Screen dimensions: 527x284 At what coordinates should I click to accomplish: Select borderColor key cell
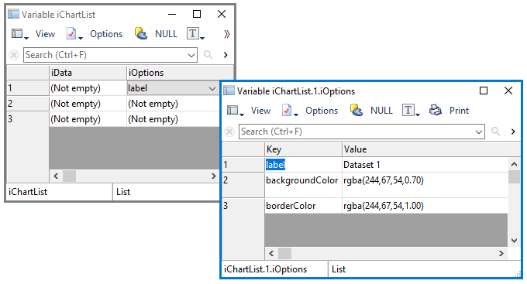point(303,206)
